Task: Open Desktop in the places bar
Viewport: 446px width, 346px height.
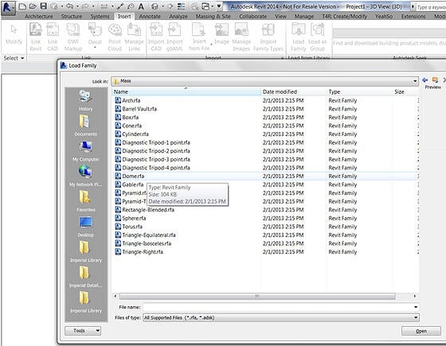Action: coord(86,227)
